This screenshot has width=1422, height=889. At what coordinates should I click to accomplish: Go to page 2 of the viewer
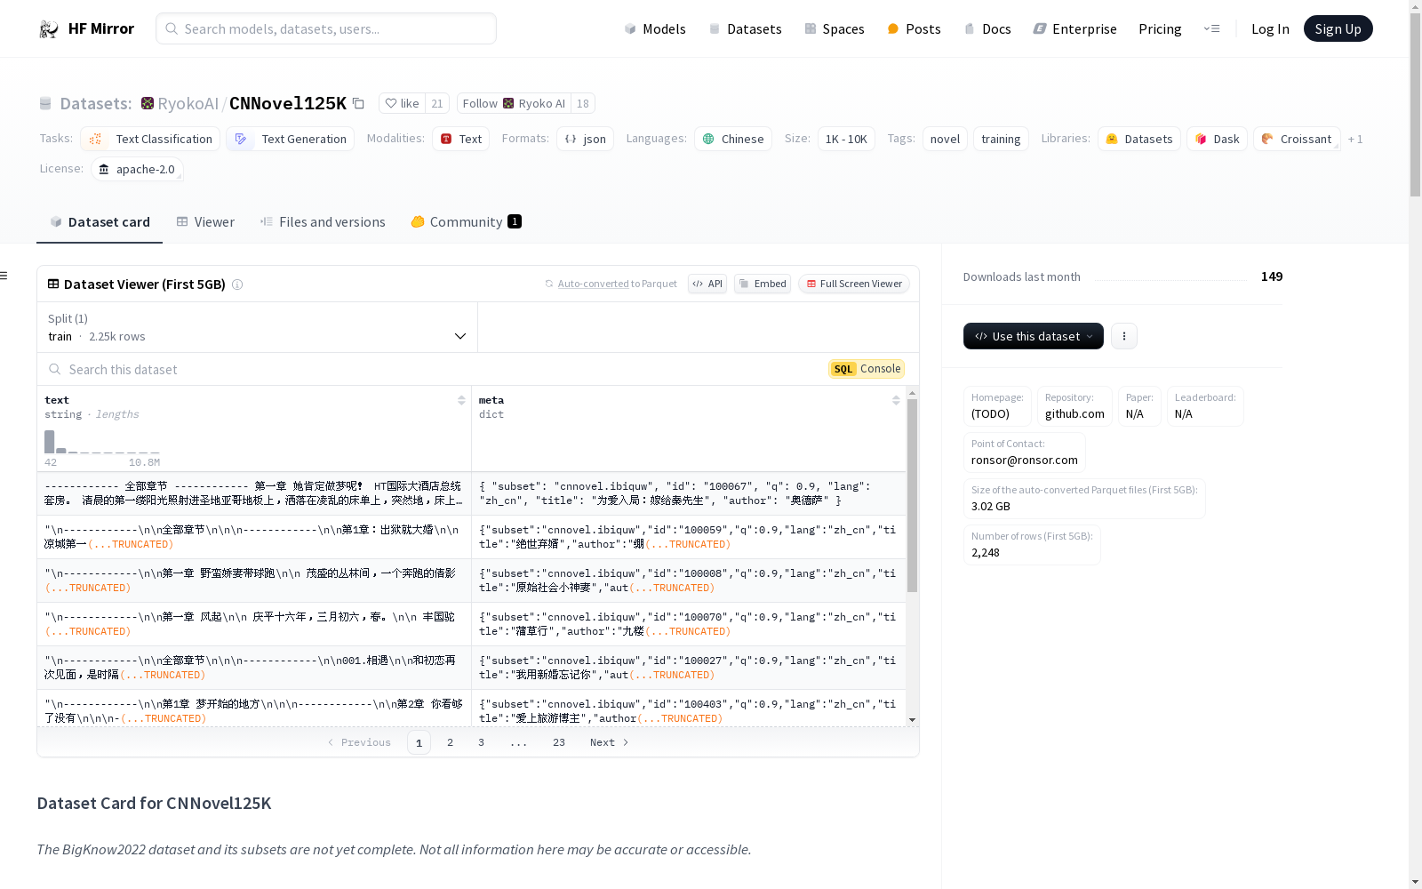point(450,742)
